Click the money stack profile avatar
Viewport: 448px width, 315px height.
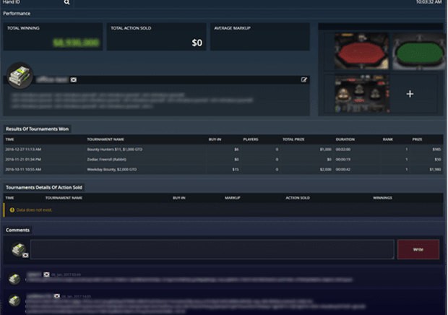20,76
